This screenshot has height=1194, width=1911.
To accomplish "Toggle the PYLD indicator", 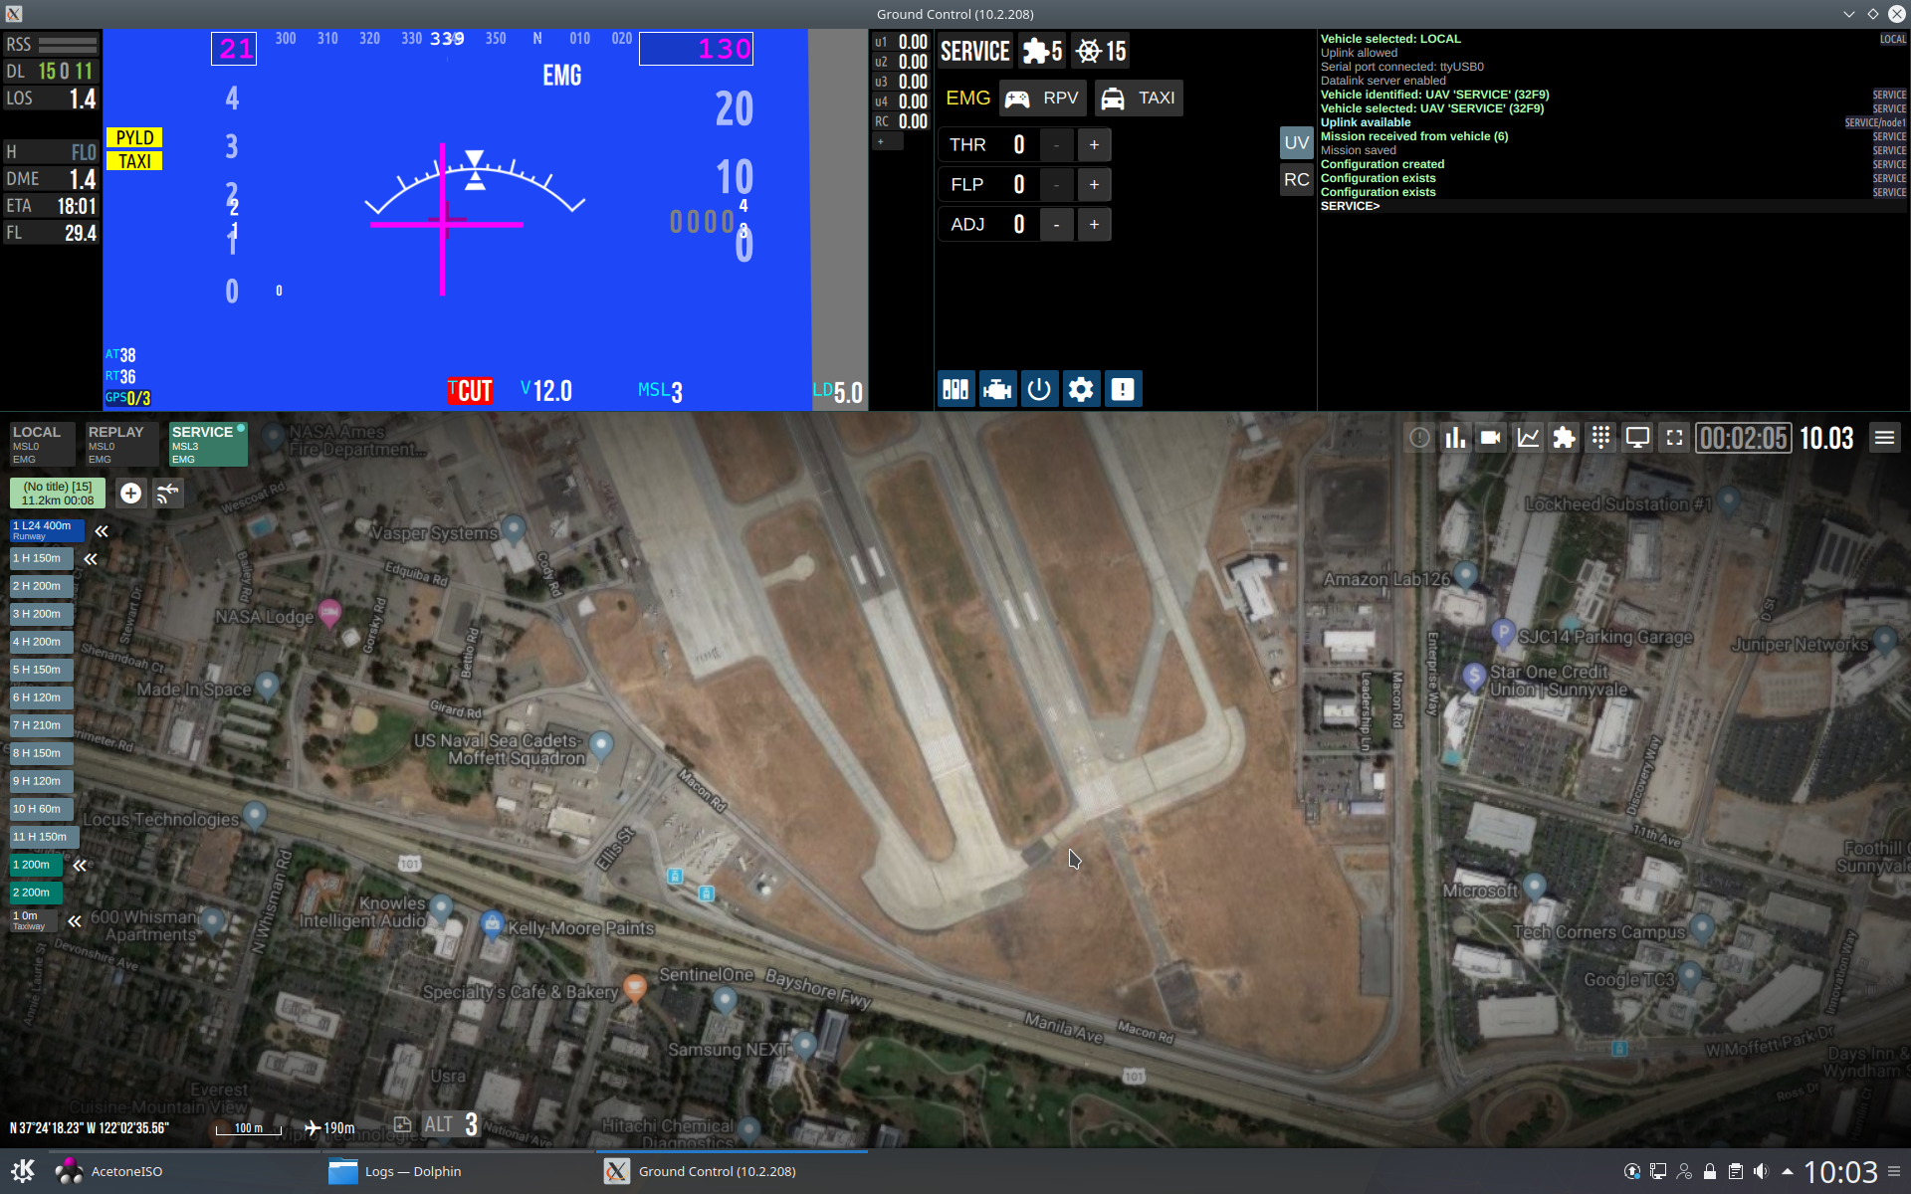I will (x=134, y=137).
